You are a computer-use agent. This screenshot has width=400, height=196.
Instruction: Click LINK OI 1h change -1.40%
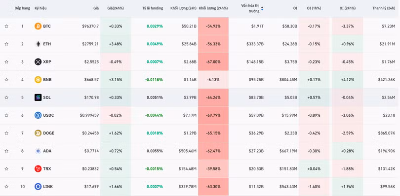click(314, 187)
